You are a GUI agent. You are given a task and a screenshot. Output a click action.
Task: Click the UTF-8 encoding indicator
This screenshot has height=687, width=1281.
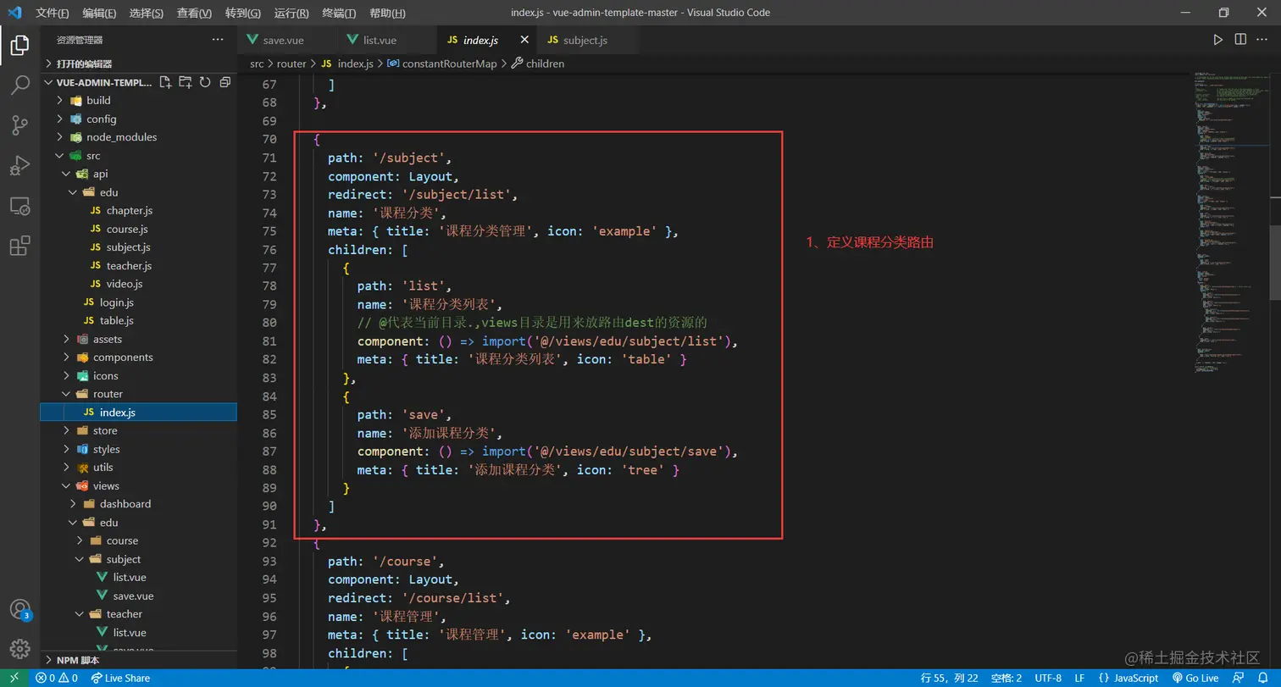pyautogui.click(x=1048, y=678)
